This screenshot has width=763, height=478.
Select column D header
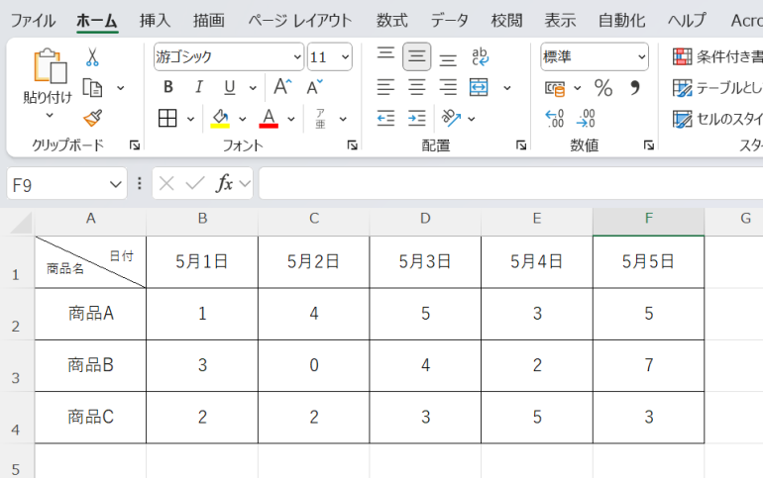(x=425, y=219)
